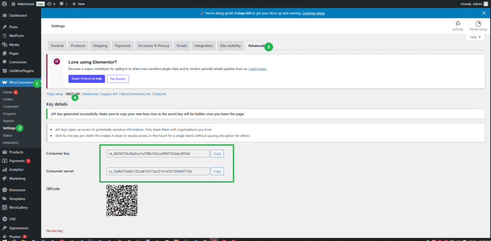This screenshot has width=491, height=241.
Task: Click the plus New icon in admin bar
Action: pos(74,4)
